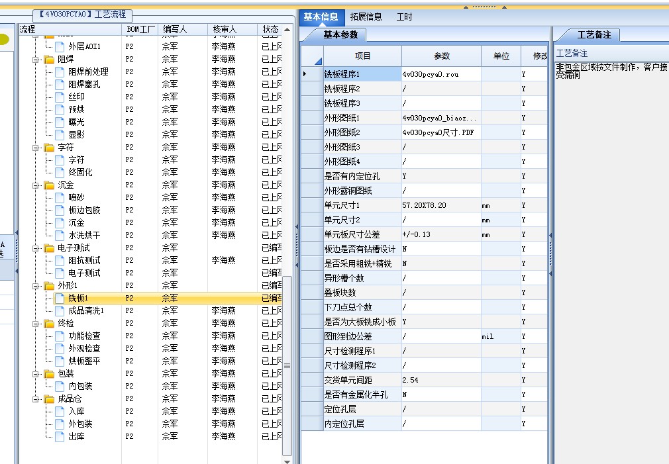Click the 阻焊塞孔 document icon
The width and height of the screenshot is (669, 464).
(x=60, y=85)
